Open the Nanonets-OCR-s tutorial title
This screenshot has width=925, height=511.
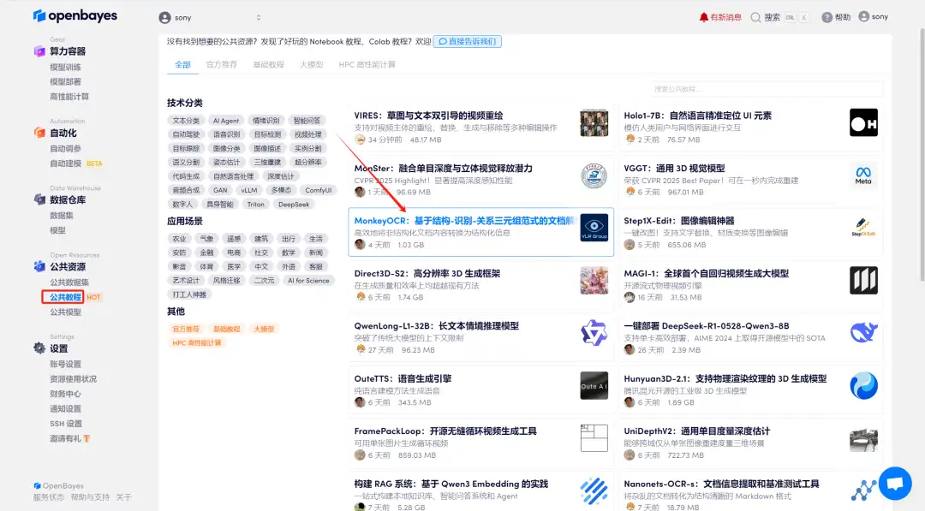pos(721,484)
